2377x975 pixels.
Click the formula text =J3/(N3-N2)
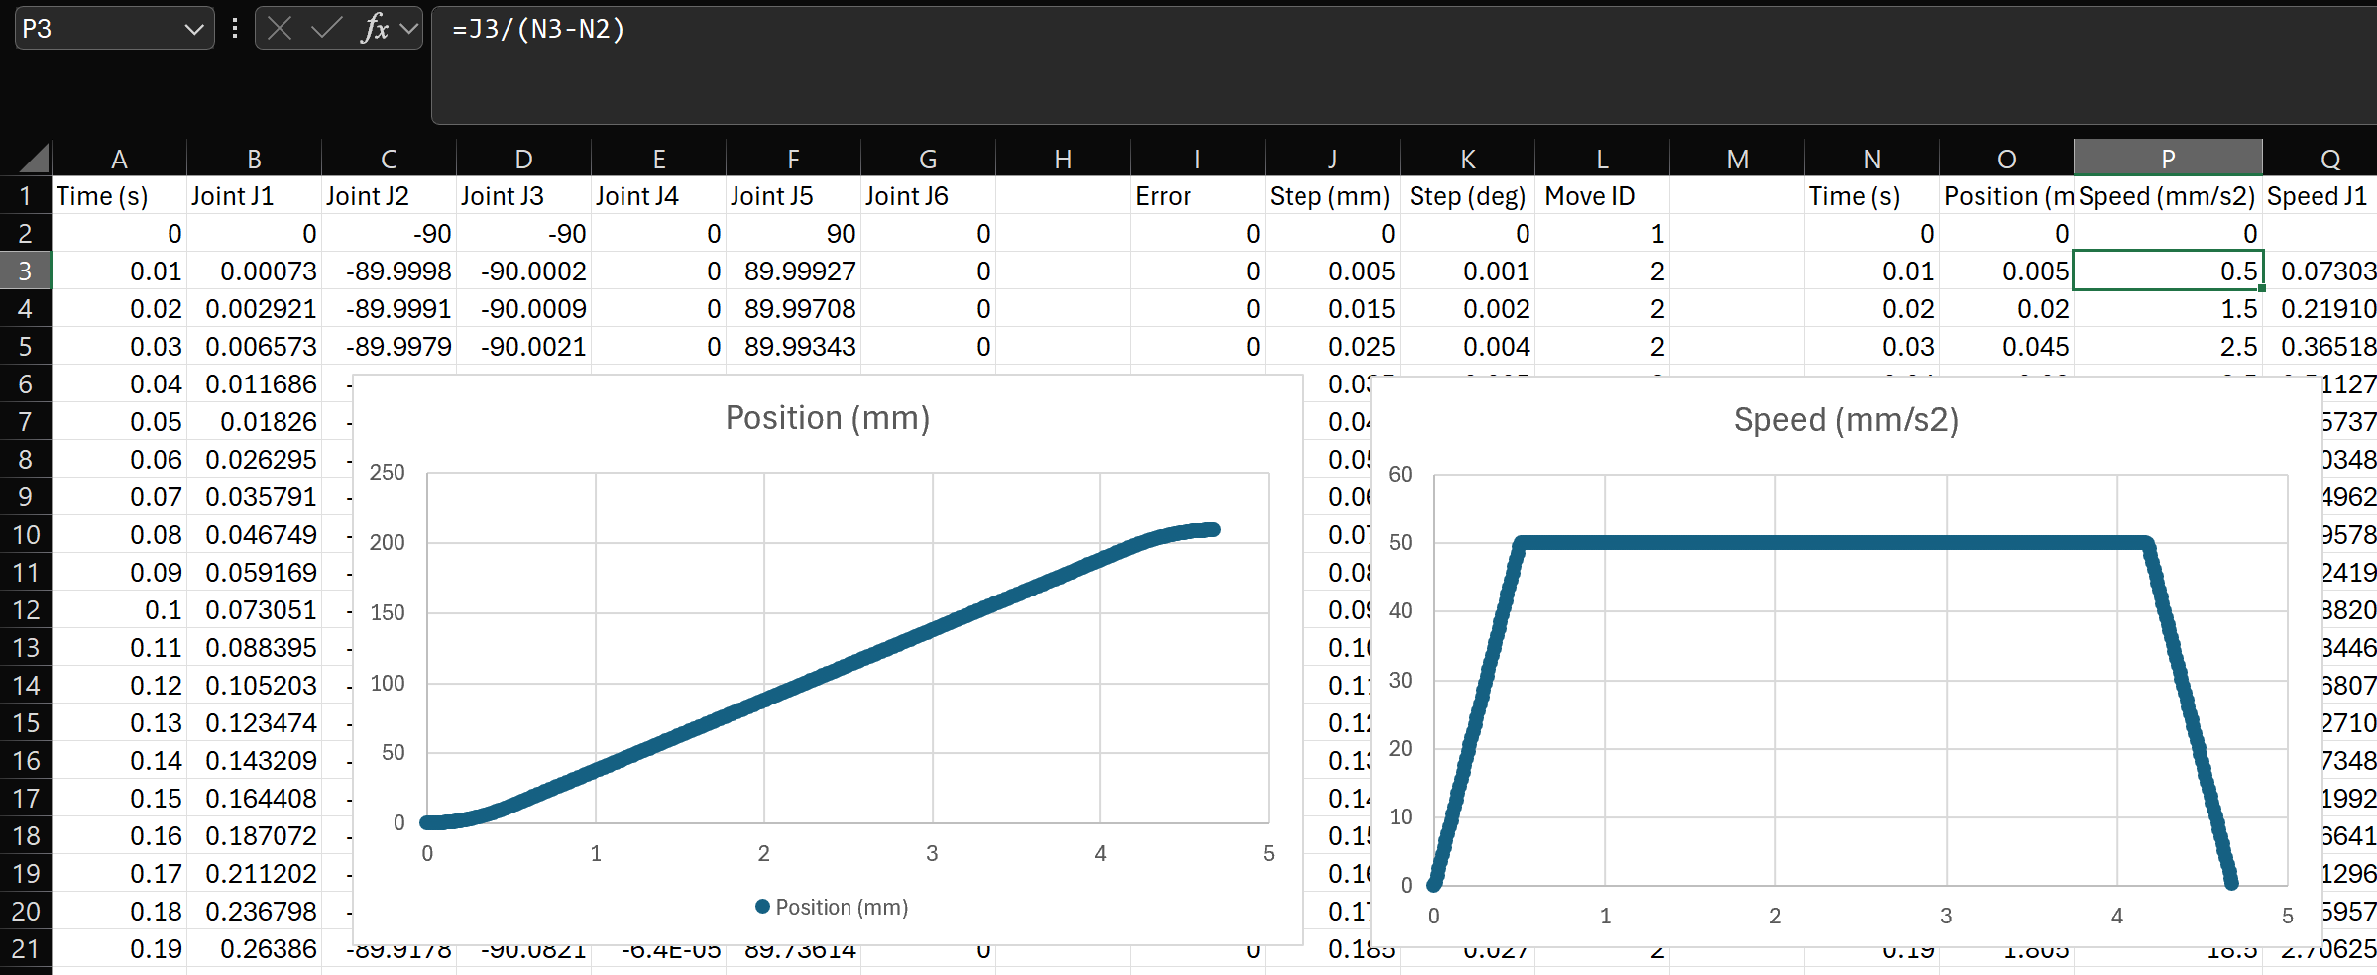[538, 29]
